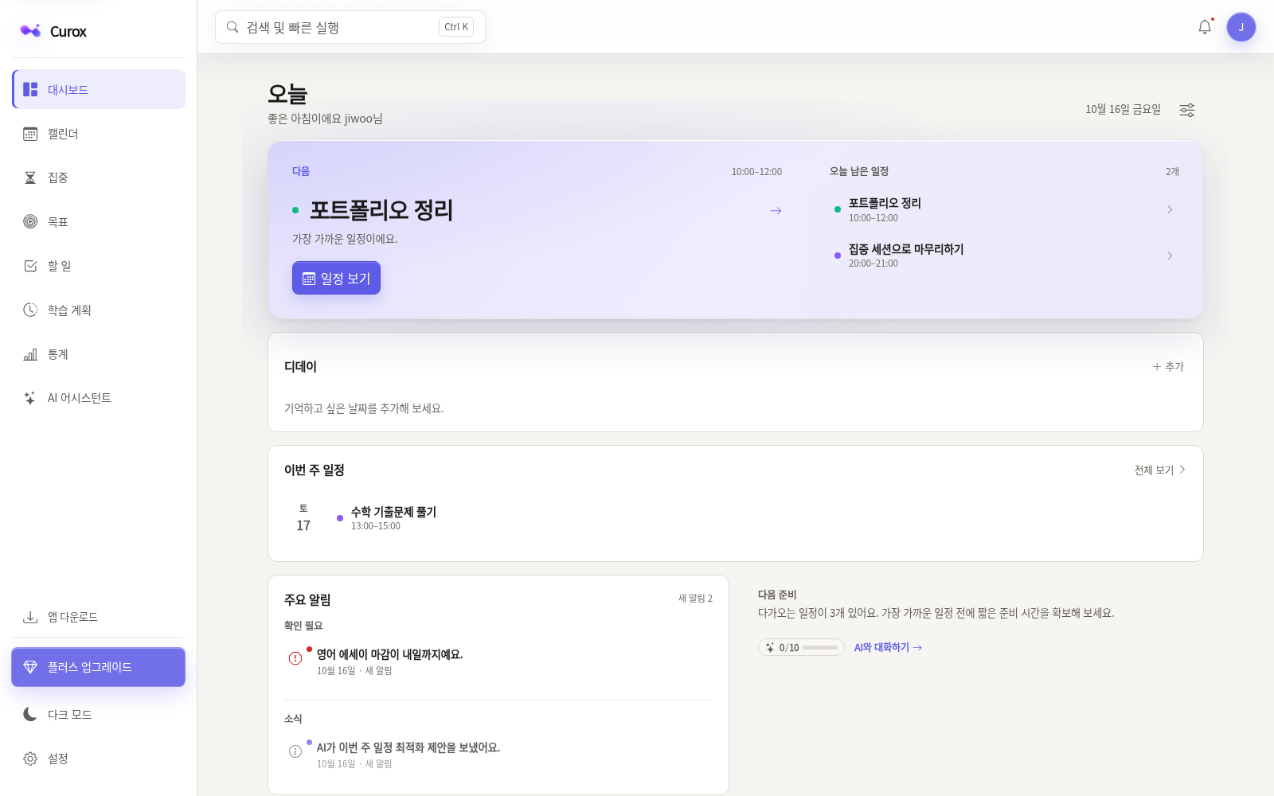1274x796 pixels.
Task: Open AI 어시스턴트 in the sidebar
Action: 99,398
